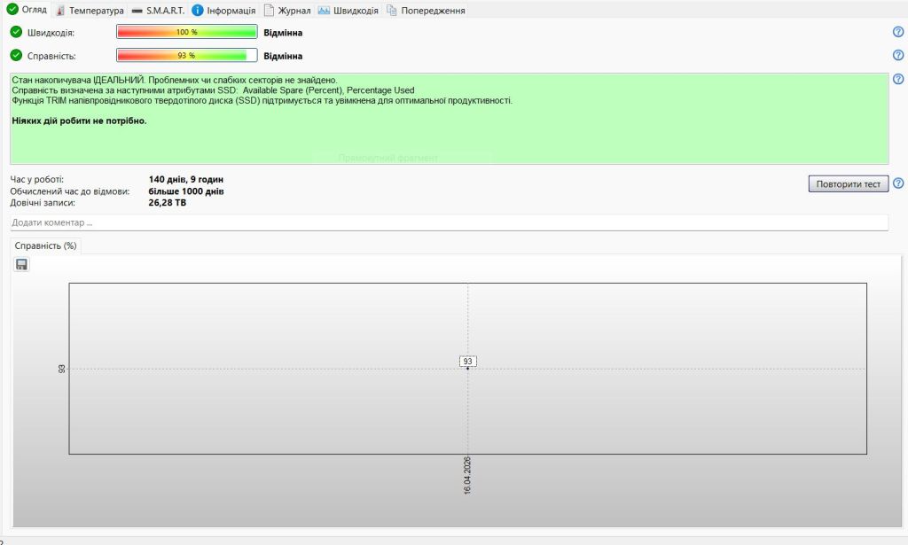This screenshot has height=545, width=908.
Task: Open the Температура tab
Action: (90, 11)
